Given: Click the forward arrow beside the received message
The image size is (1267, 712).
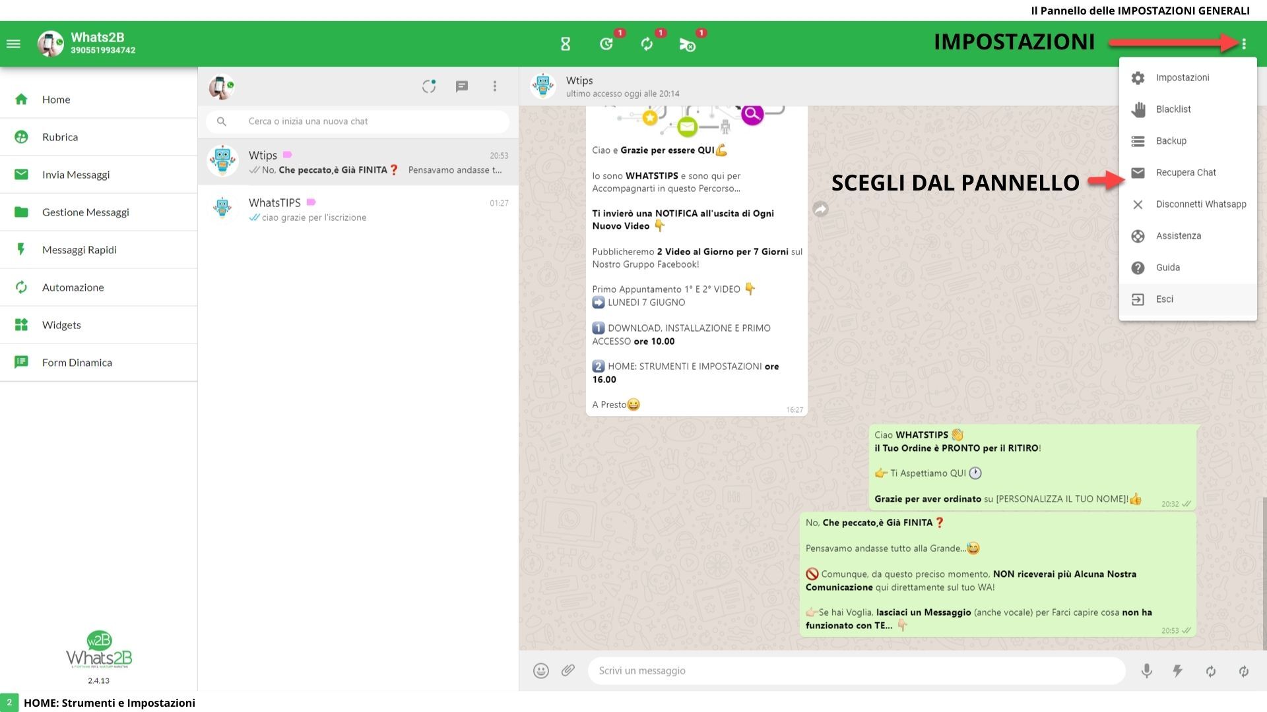Looking at the screenshot, I should coord(820,209).
